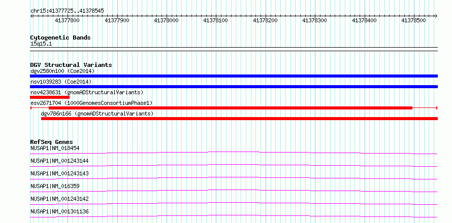452x223 pixels.
Task: Click the esv2671704 1000Genomes variant label
Action: (x=91, y=103)
